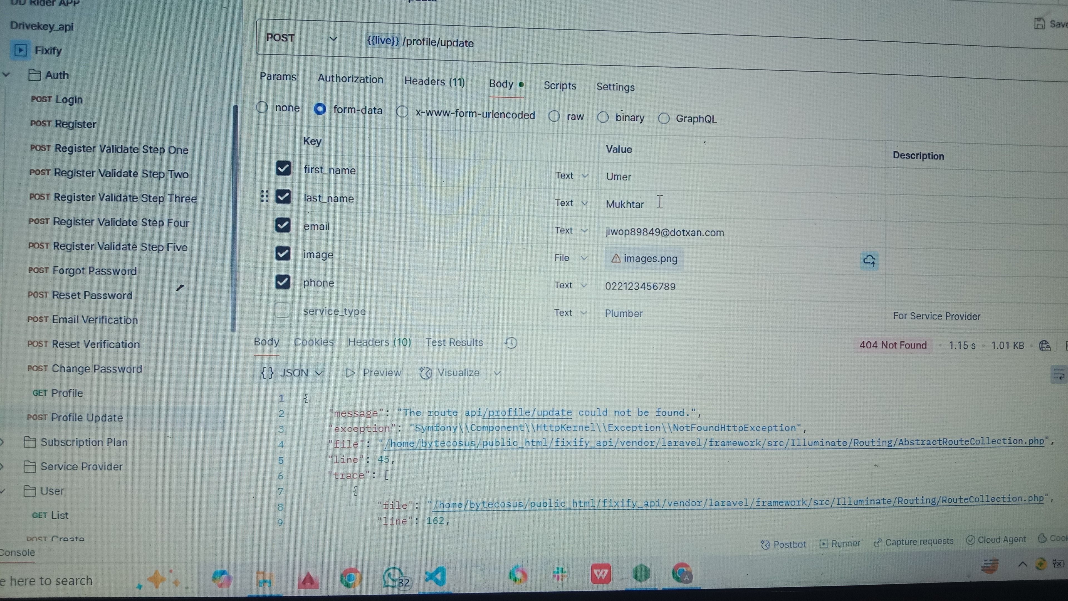Switch to the Headers (11) tab
Screen dimensions: 1068x601
434,82
